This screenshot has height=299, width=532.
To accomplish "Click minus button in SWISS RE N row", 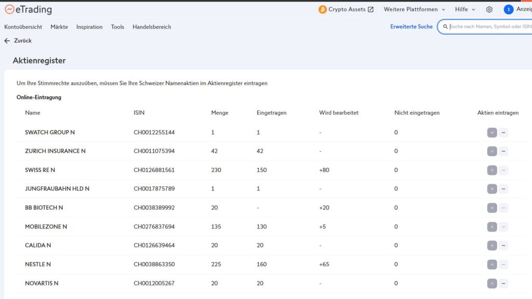I will point(503,170).
